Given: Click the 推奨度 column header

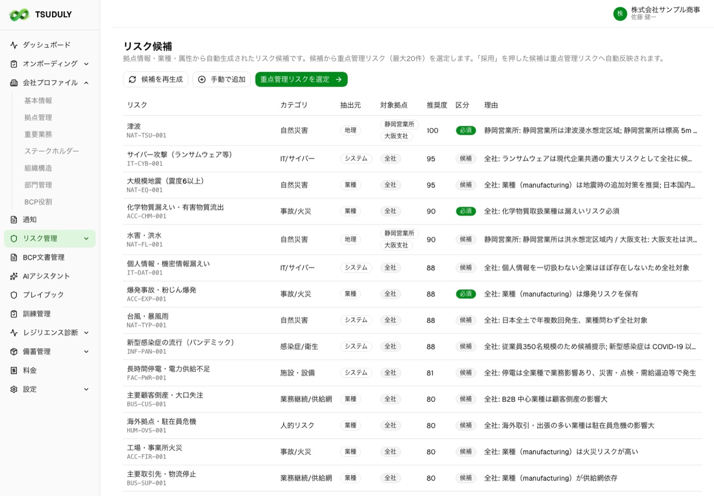Looking at the screenshot, I should coord(437,105).
